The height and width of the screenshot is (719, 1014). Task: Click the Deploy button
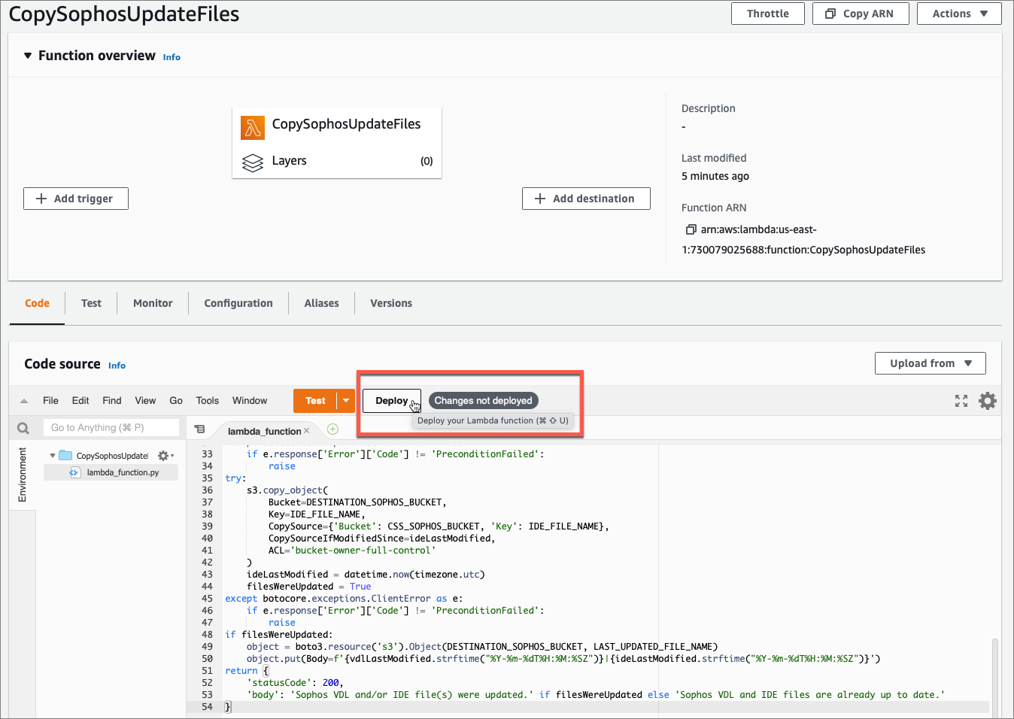392,401
